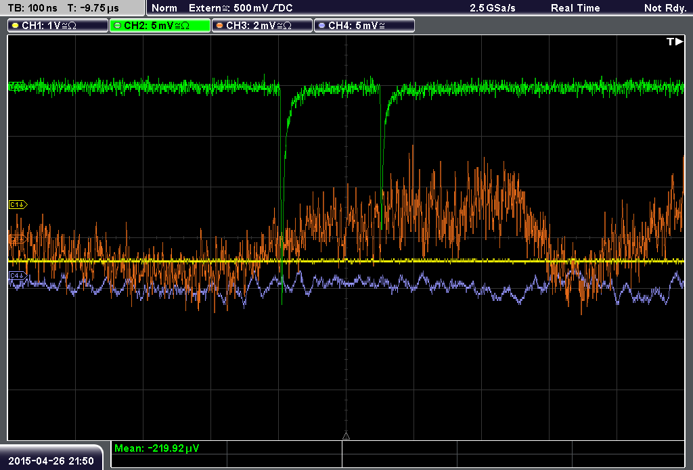Select the CH3 2mV channel label
This screenshot has height=470, width=693.
[262, 26]
